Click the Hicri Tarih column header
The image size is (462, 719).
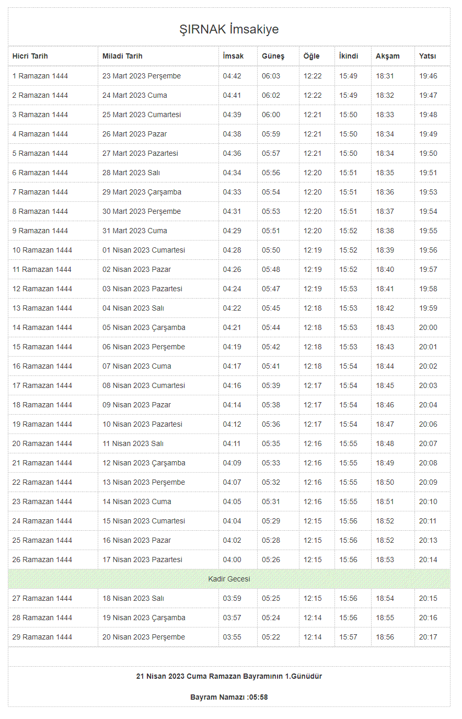tap(30, 56)
